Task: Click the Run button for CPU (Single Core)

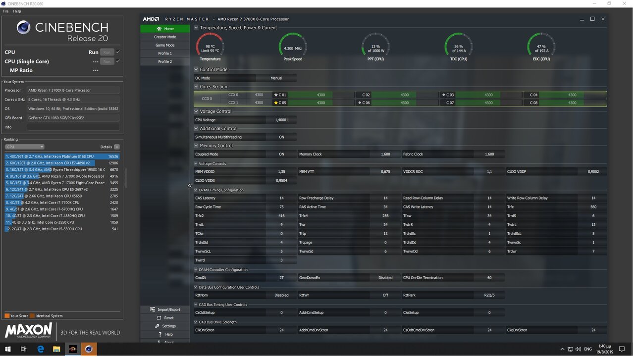Action: tap(107, 61)
